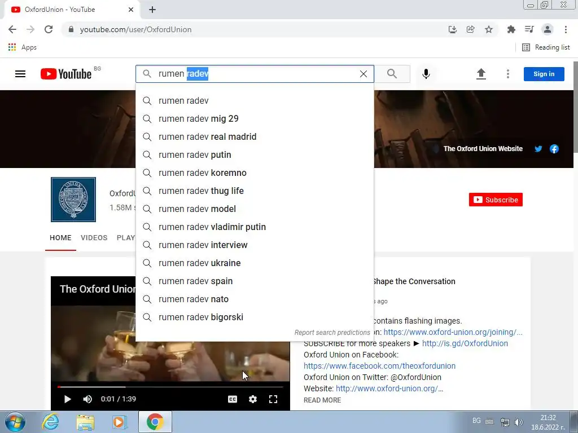This screenshot has width=578, height=433.
Task: Open the upload arrow icon
Action: 481,74
